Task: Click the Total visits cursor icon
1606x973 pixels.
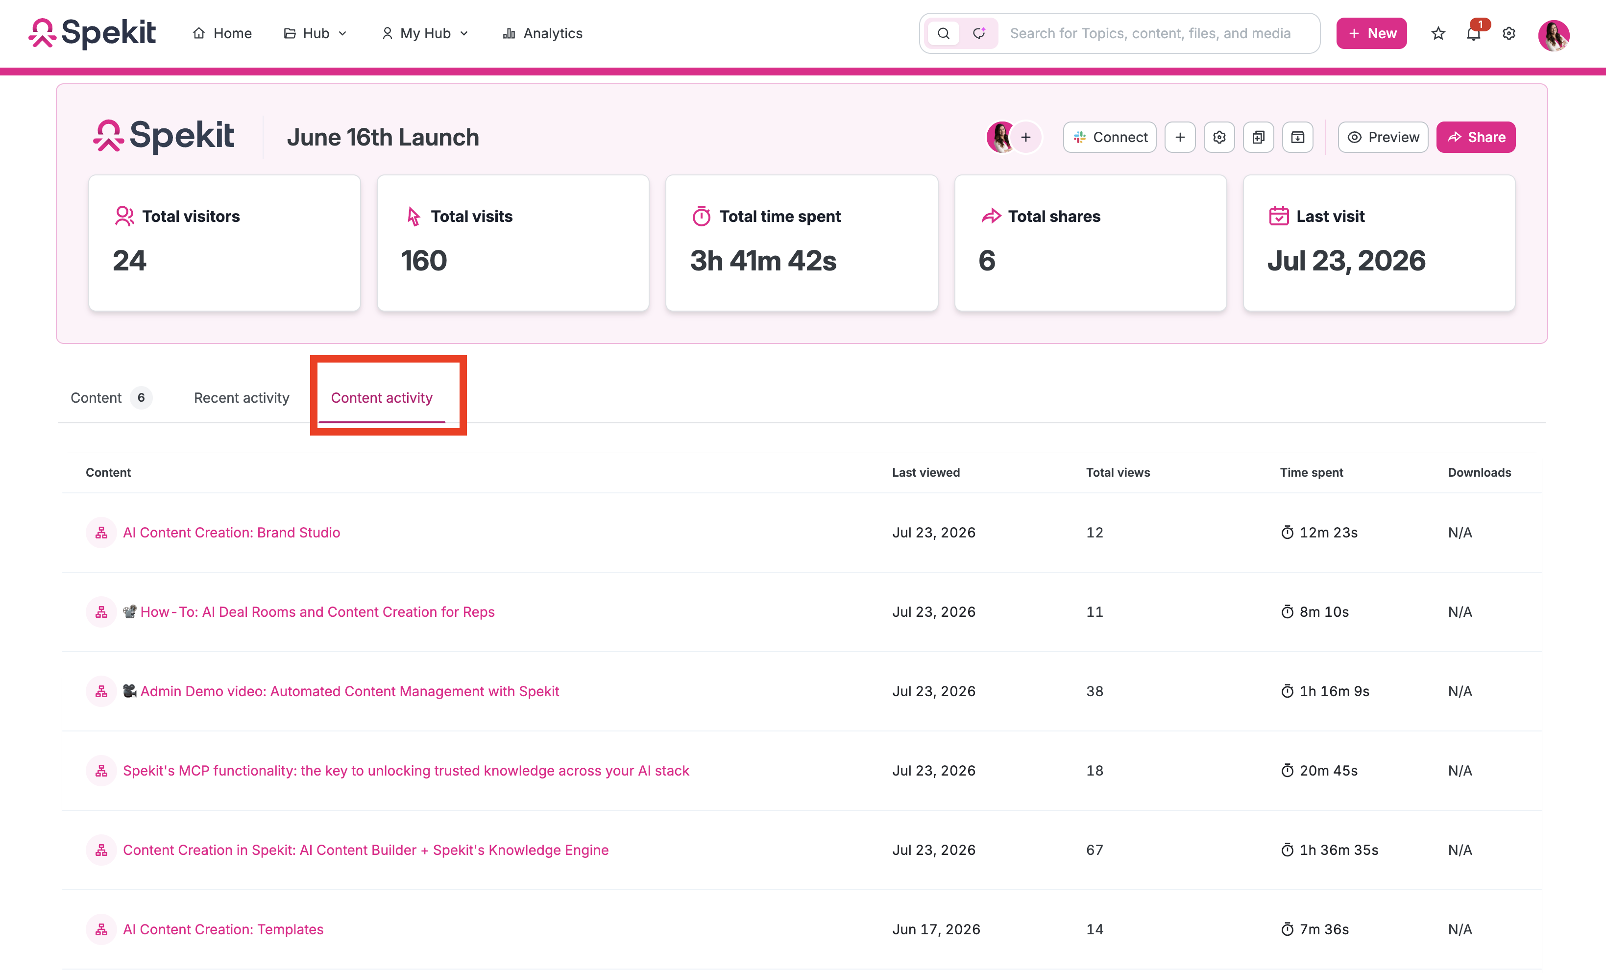Action: [413, 216]
